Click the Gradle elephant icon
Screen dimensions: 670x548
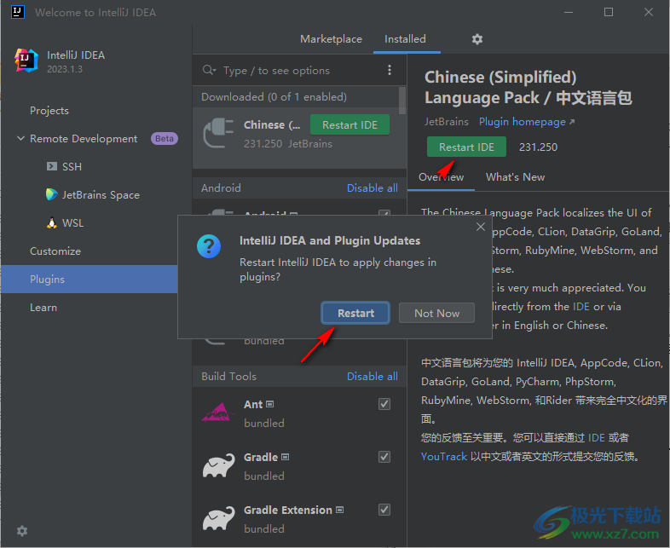218,465
